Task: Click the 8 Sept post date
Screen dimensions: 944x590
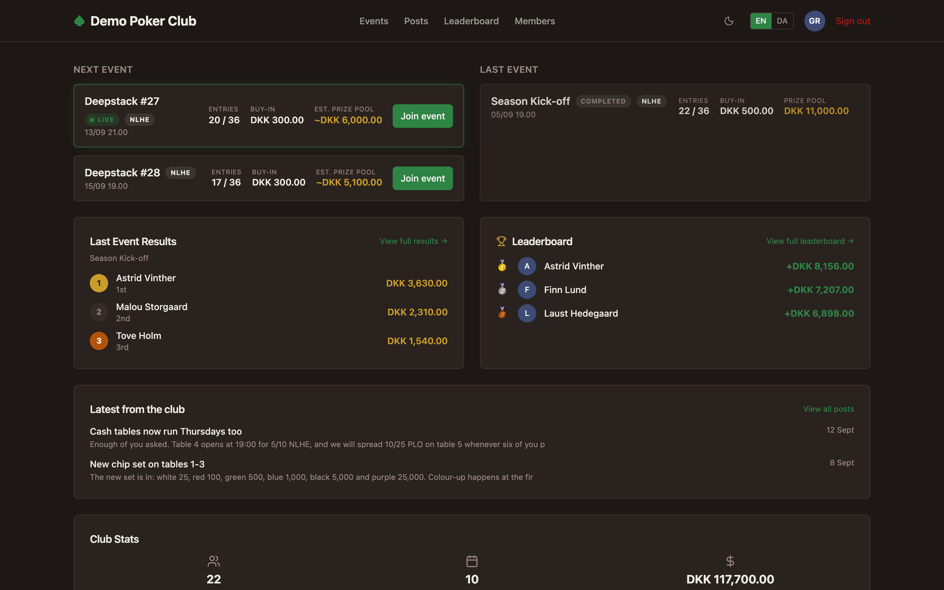Action: tap(842, 463)
